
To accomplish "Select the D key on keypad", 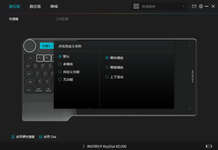I will tap(52, 74).
